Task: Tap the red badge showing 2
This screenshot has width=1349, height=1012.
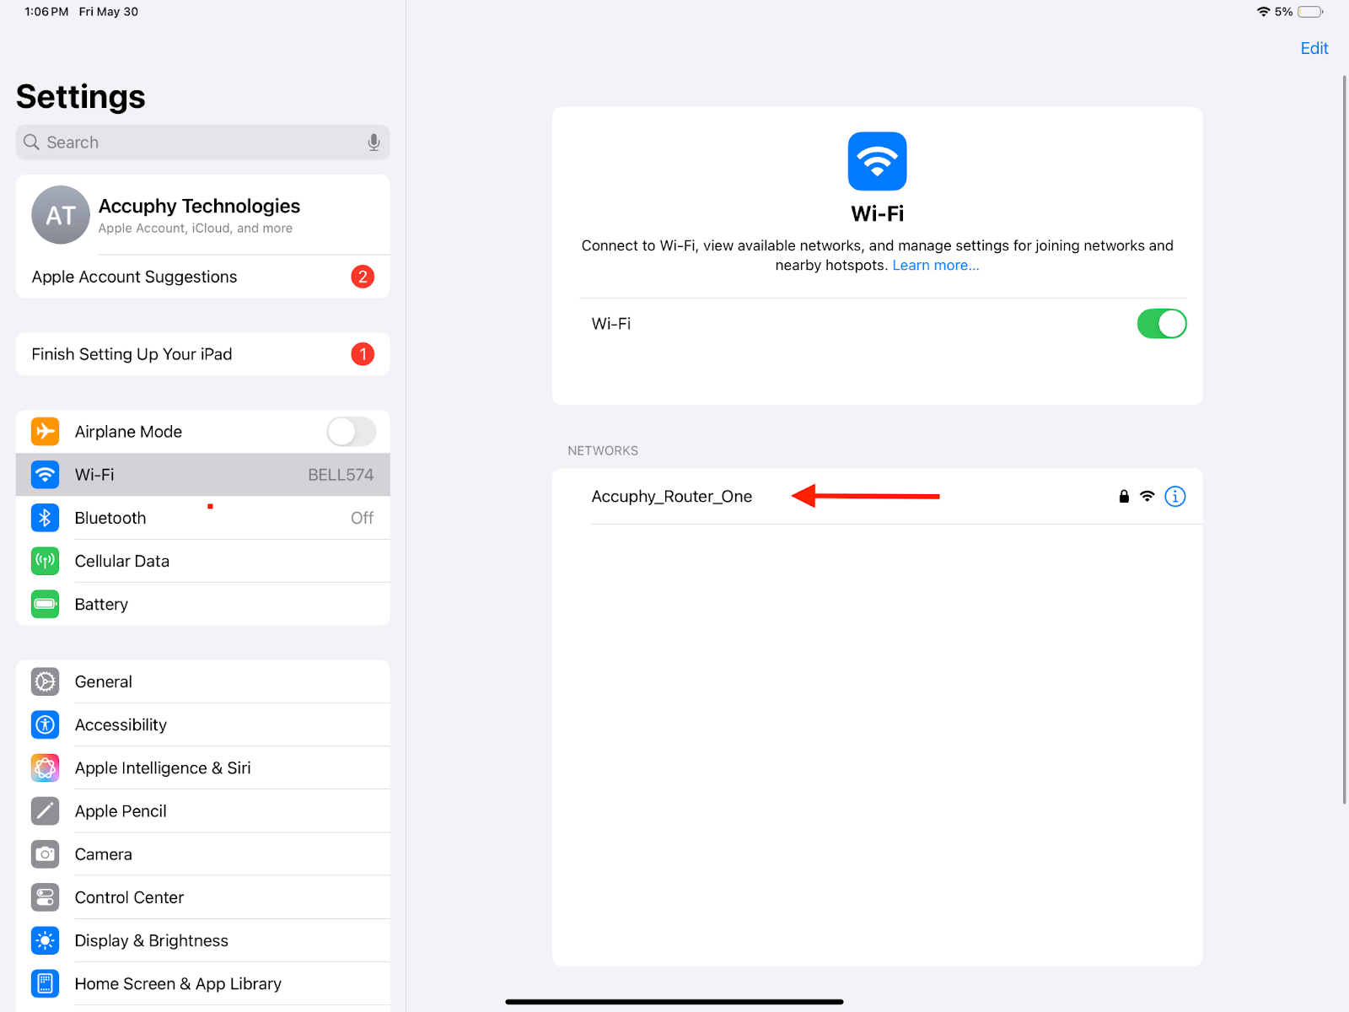Action: (363, 277)
